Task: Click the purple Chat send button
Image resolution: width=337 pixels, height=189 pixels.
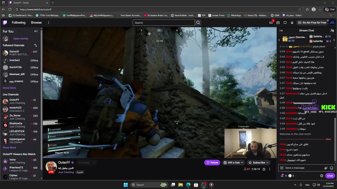Action: 330,176
